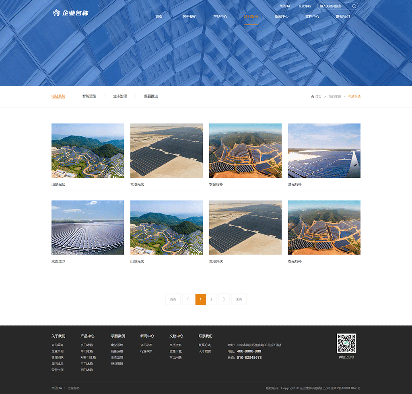Viewport: 412px width, 394px height.
Task: Click the WeChat QR code image
Action: pos(346,343)
